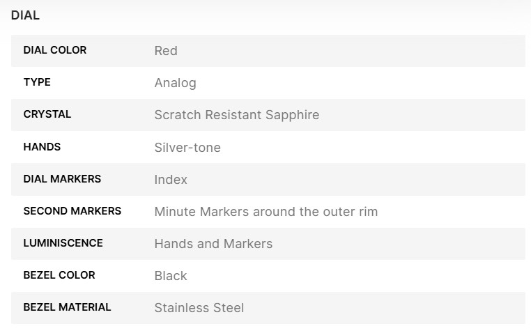Click the Stainless Steel bezel material value
This screenshot has width=531, height=333.
199,307
